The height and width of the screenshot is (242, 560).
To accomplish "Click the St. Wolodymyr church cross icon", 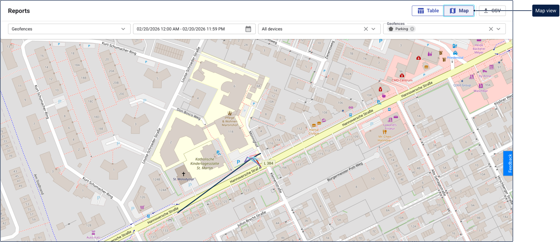I will click(x=184, y=174).
